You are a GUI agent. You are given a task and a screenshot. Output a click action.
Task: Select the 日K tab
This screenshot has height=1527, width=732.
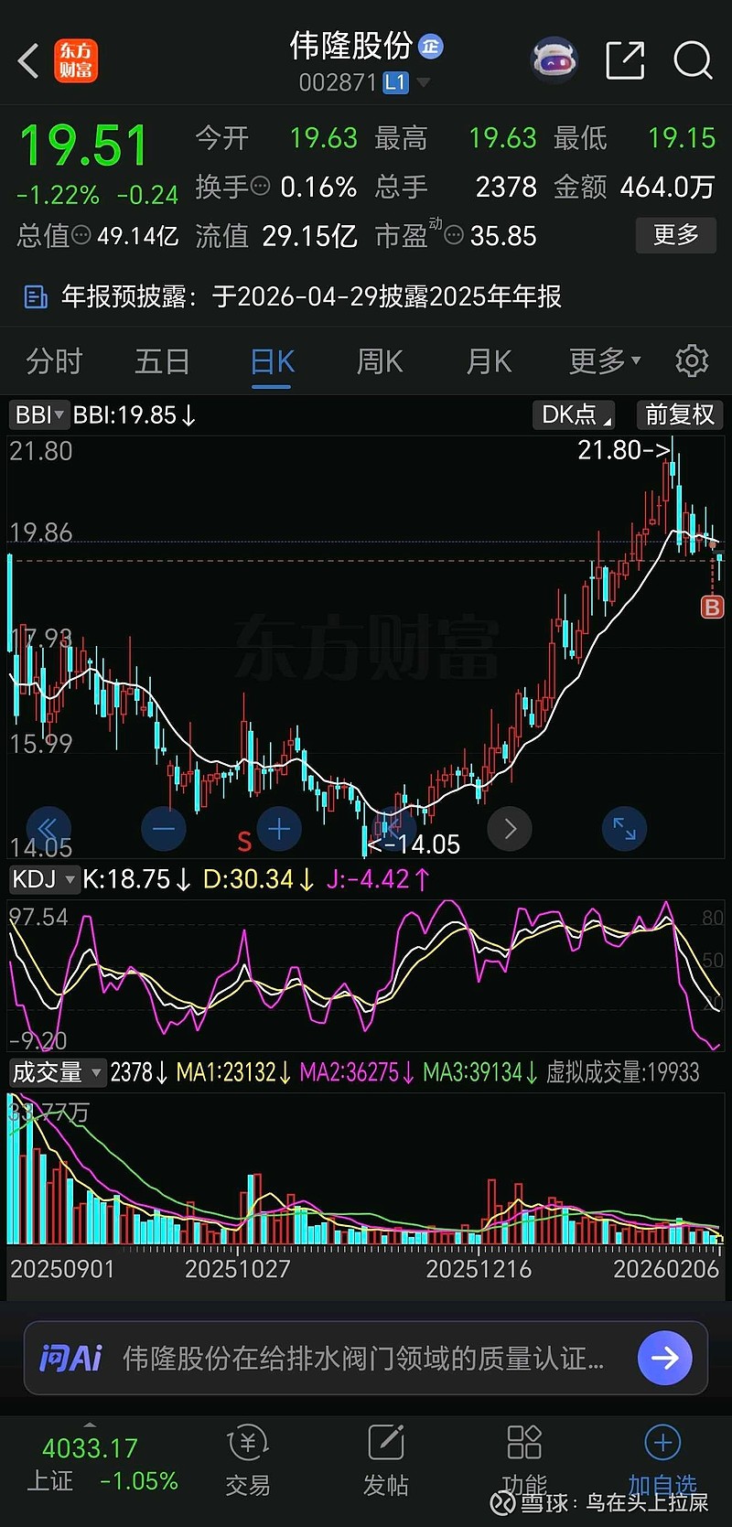pyautogui.click(x=272, y=361)
